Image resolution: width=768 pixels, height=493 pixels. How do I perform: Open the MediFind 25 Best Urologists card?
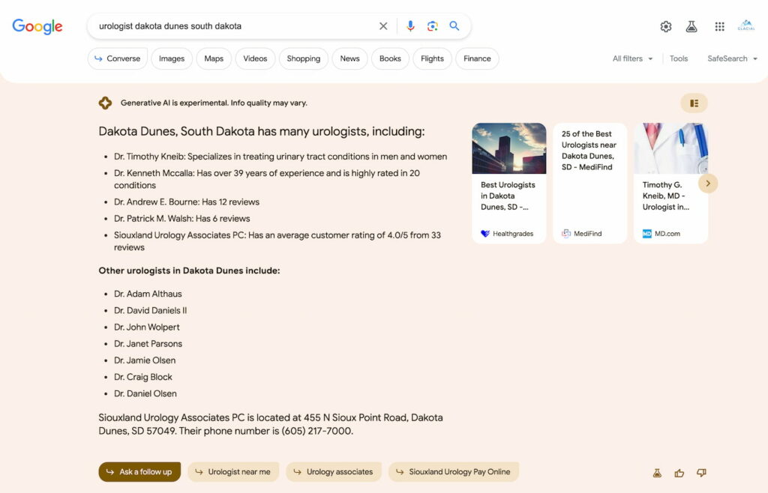tap(589, 183)
